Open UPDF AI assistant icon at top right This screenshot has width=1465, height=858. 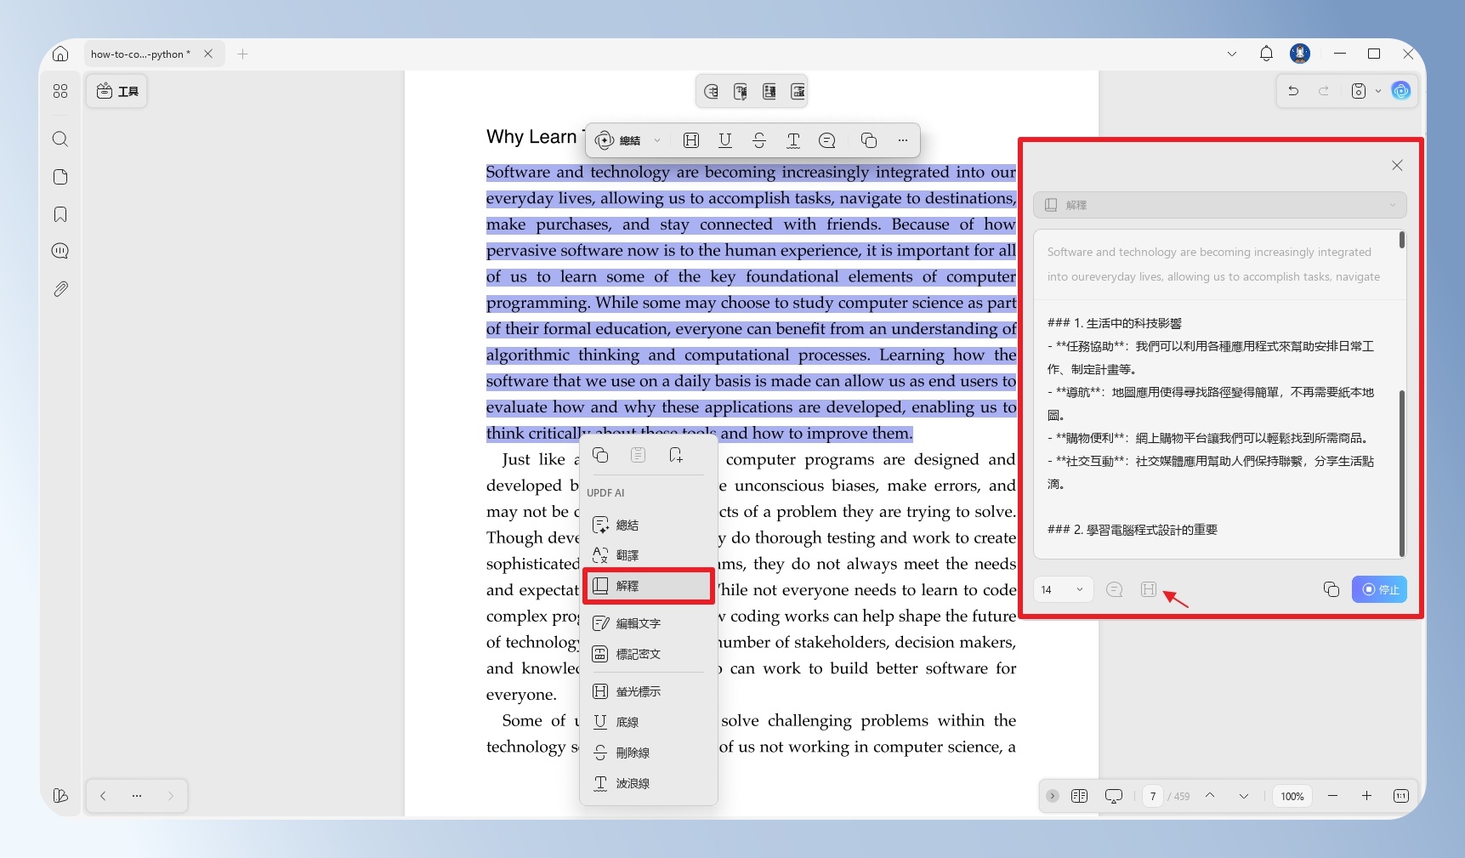[x=1401, y=90]
